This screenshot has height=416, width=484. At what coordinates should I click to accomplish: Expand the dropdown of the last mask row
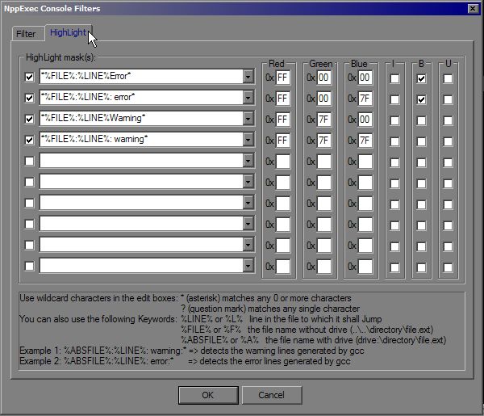click(248, 266)
